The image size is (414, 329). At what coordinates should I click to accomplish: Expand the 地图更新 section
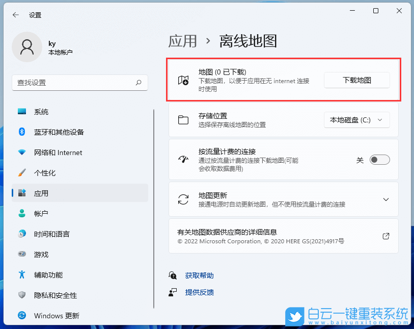(x=385, y=199)
